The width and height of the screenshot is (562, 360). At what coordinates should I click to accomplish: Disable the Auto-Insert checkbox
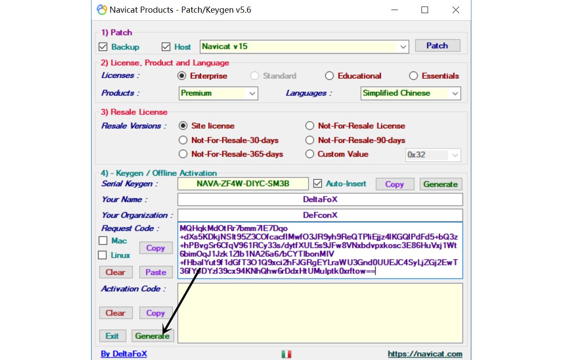(x=318, y=184)
